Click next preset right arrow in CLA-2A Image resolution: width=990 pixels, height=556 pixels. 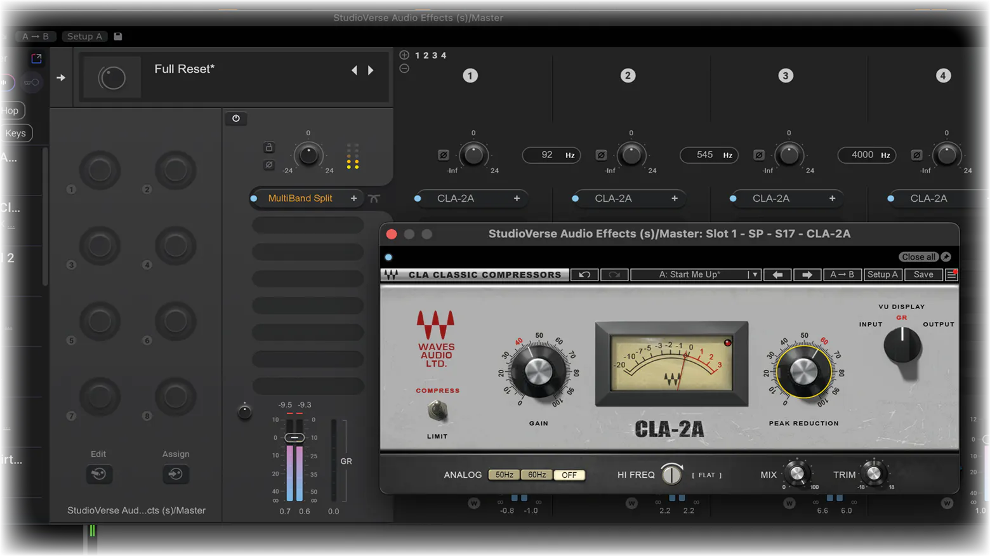coord(807,275)
